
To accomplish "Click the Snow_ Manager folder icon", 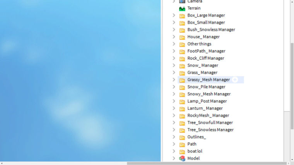I will [x=182, y=66].
